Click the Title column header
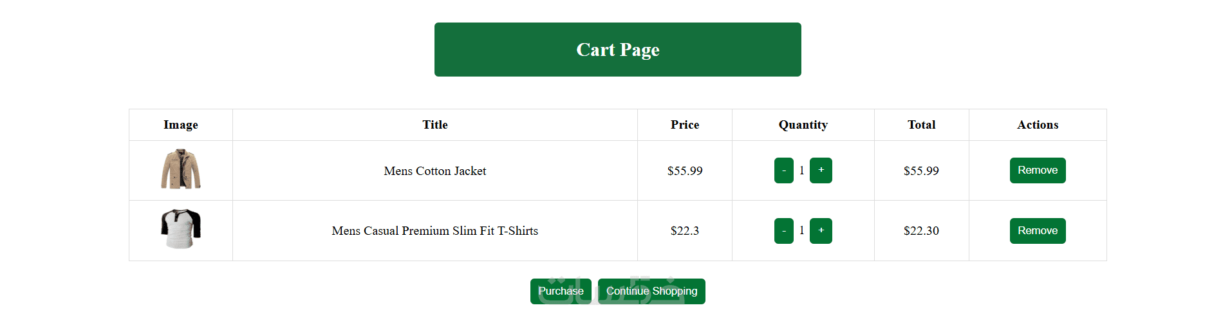This screenshot has width=1223, height=312. (x=434, y=125)
